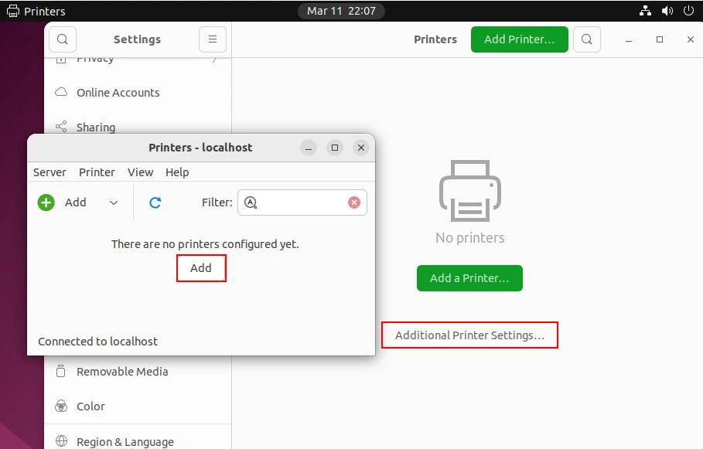Click the search icon in Settings sidebar

click(x=63, y=39)
